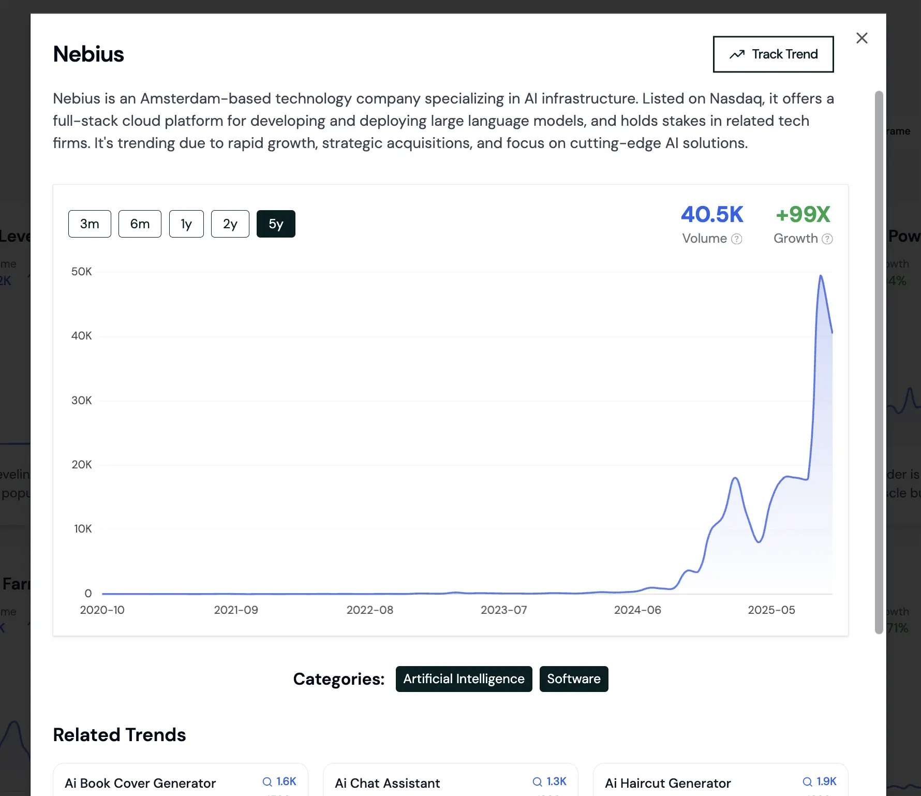Open the Artificial Intelligence category
Viewport: 921px width, 796px height.
coord(464,679)
